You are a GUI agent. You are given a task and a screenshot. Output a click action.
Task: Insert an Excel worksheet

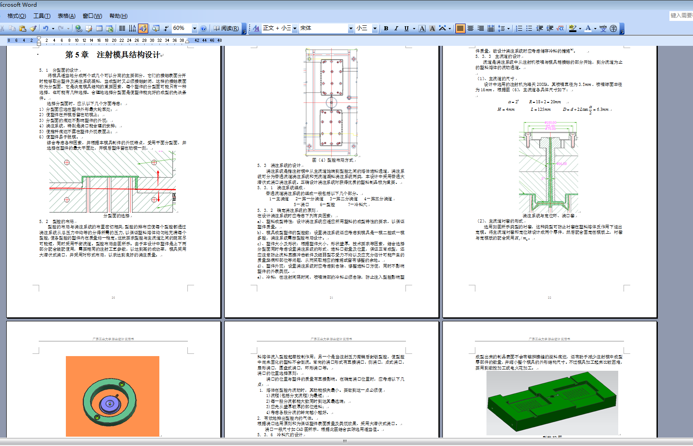tap(109, 28)
